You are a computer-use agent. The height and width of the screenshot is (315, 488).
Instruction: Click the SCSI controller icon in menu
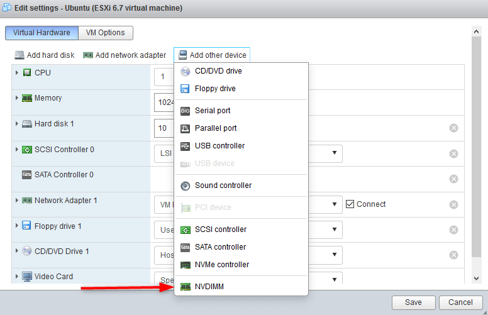186,230
